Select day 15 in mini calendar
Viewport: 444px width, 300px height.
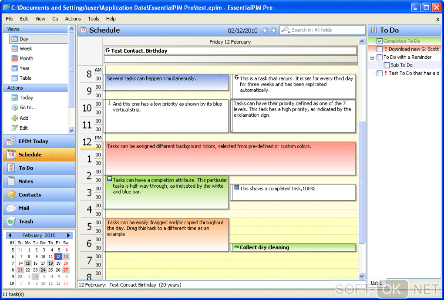pyautogui.click(x=28, y=263)
